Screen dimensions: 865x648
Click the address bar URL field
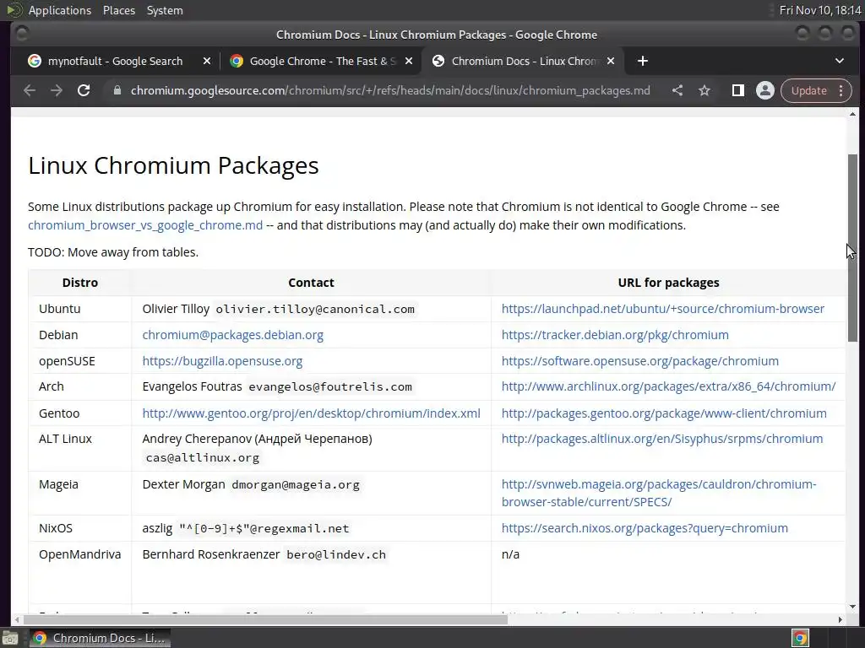tap(390, 90)
